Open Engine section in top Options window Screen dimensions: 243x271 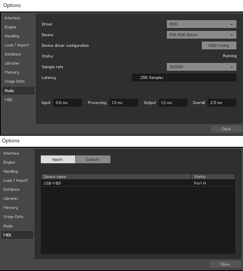(x=10, y=27)
